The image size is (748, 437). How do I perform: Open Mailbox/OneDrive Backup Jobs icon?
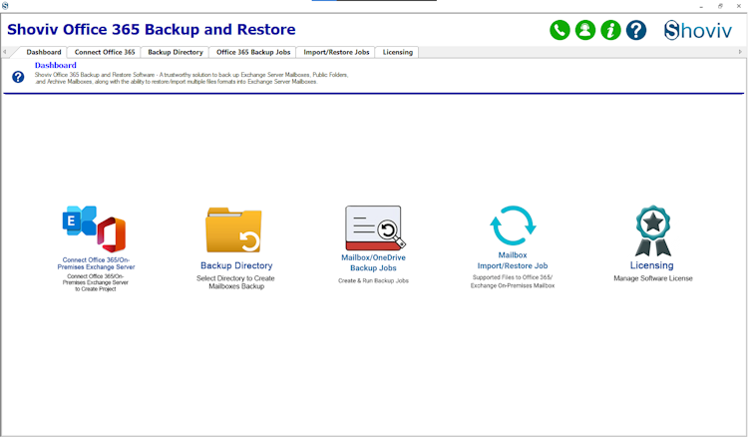pos(375,227)
